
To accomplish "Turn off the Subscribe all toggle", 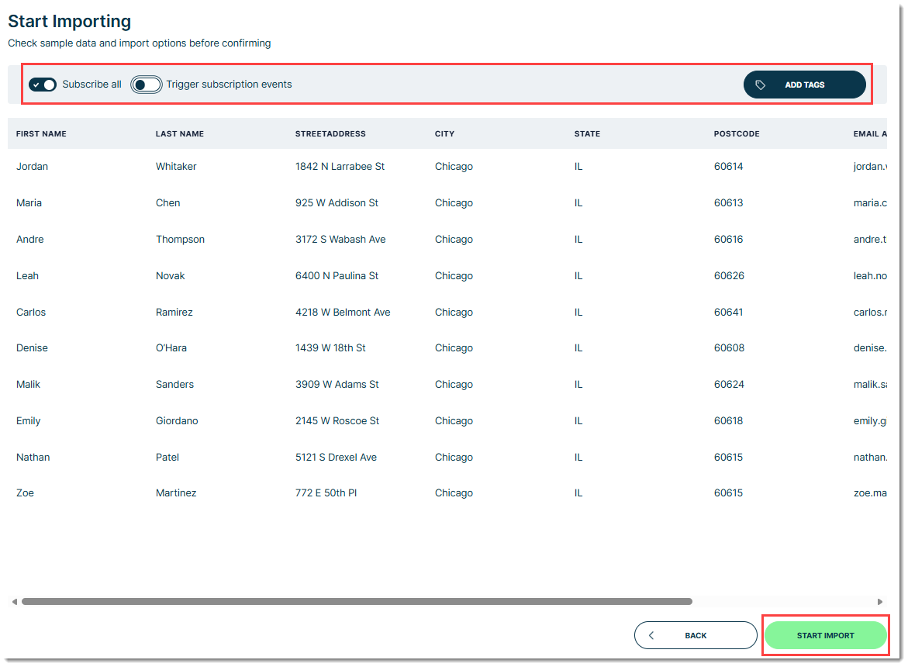I will [x=43, y=85].
